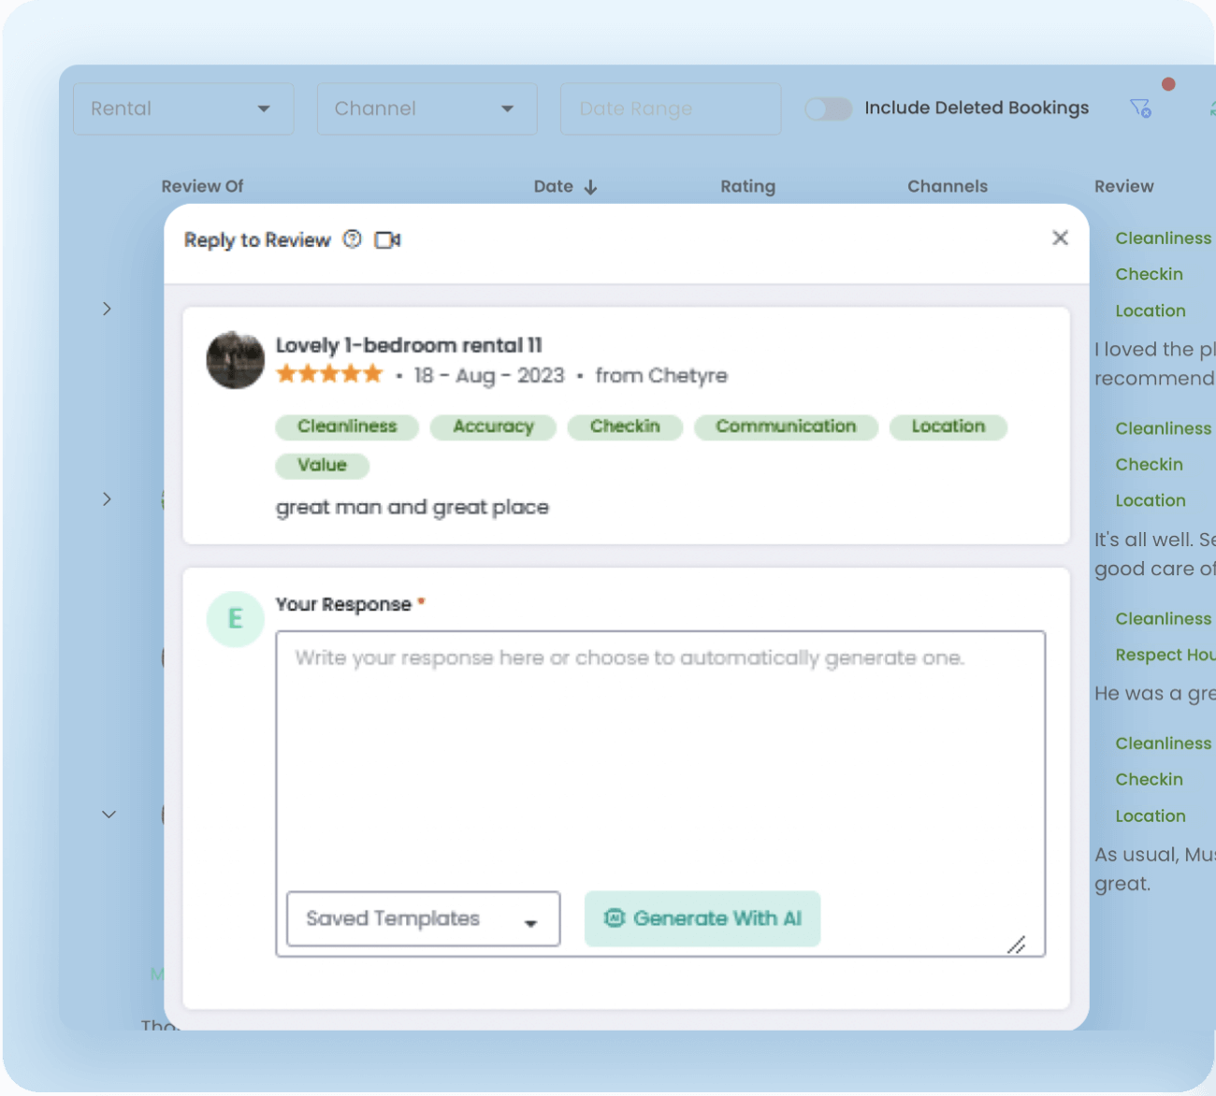Collapse the expanded review row chevron
Screen dimensions: 1216x1096
click(x=109, y=815)
